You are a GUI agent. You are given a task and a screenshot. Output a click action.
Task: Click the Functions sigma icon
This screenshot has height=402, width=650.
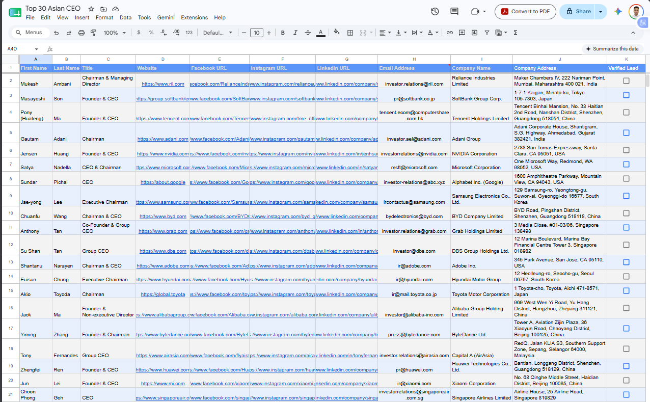pyautogui.click(x=516, y=33)
